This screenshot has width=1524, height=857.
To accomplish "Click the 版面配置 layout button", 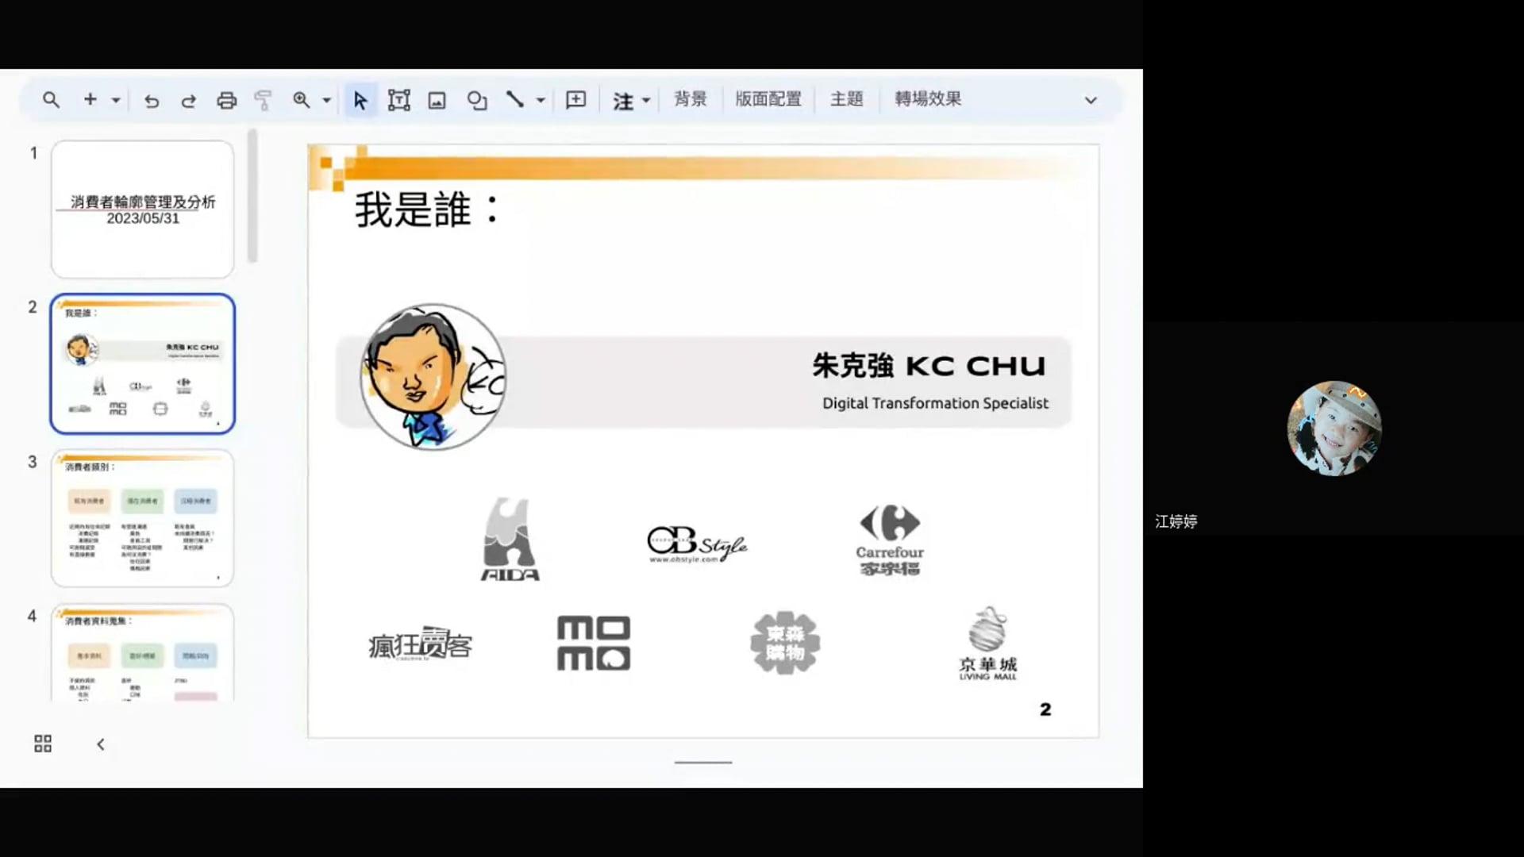I will (768, 99).
